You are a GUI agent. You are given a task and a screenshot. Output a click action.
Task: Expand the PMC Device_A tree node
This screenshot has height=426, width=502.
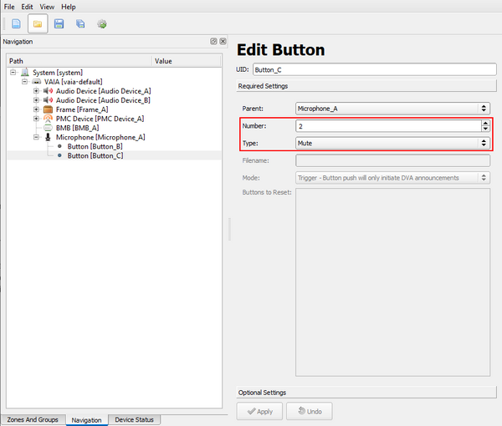(x=36, y=119)
